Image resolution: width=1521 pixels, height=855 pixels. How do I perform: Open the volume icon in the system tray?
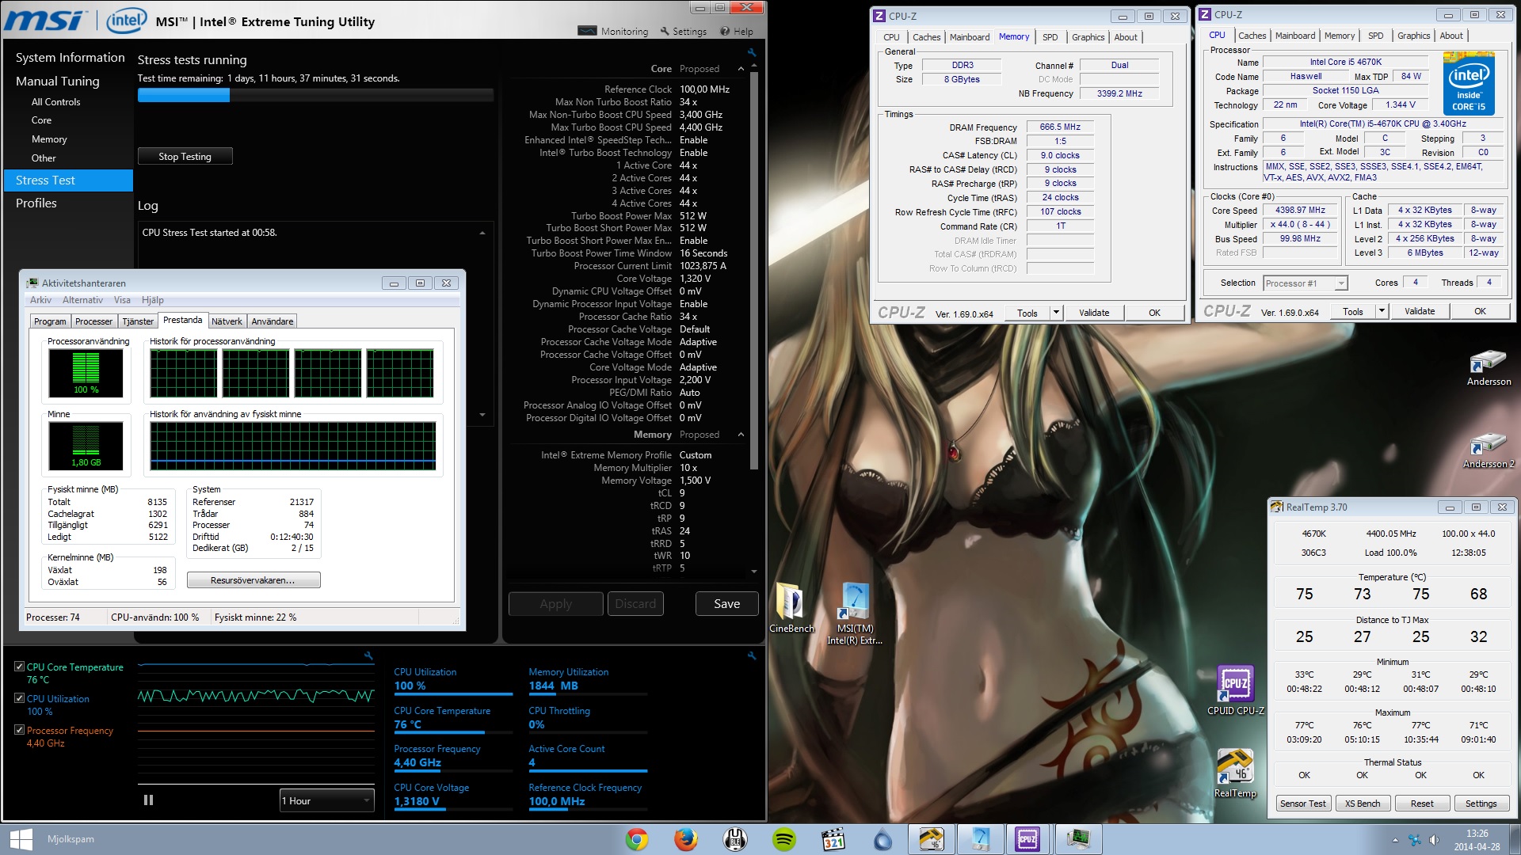coord(1435,840)
